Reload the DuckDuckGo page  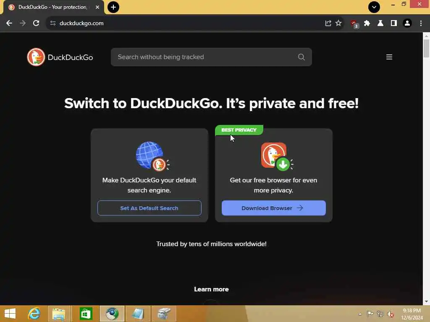point(36,23)
